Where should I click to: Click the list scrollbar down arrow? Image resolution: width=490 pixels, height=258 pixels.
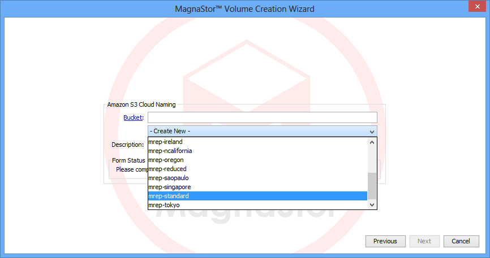click(372, 205)
